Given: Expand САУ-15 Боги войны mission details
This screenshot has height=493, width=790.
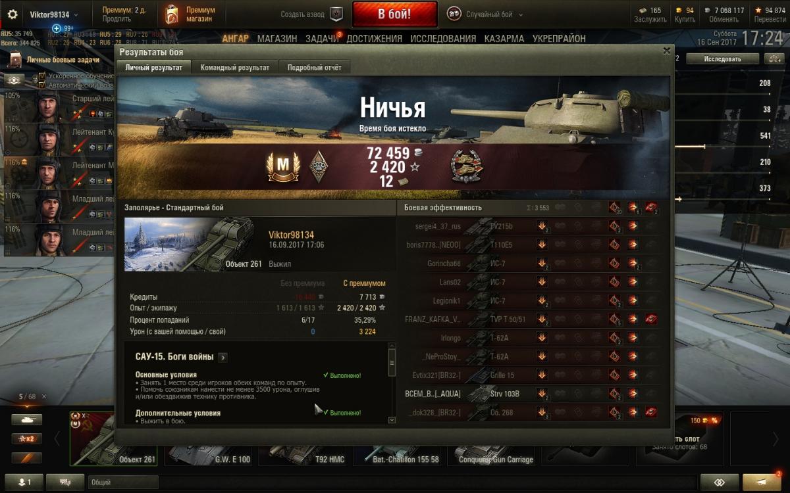Looking at the screenshot, I should 223,358.
